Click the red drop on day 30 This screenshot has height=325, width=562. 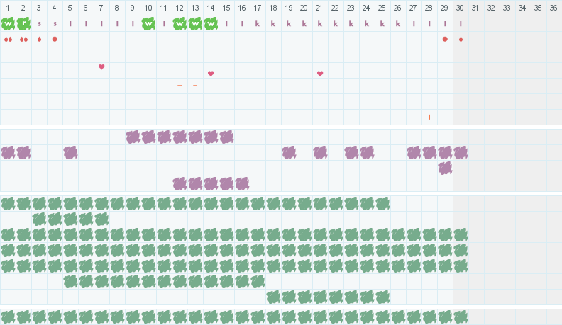tap(461, 39)
